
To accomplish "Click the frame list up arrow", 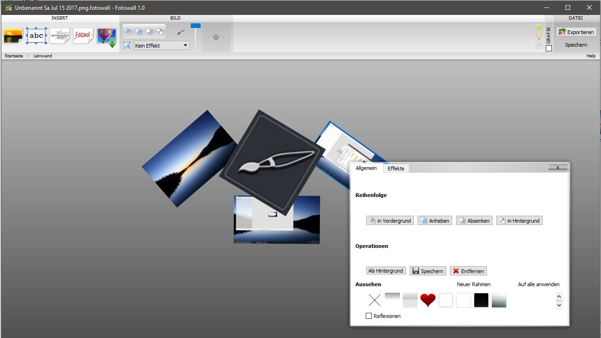I will tap(559, 296).
